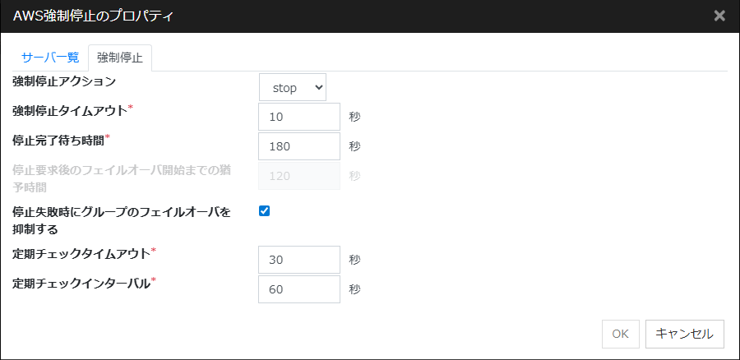Select the 強制停止 tab
Screen dimensions: 740x360
coord(119,58)
